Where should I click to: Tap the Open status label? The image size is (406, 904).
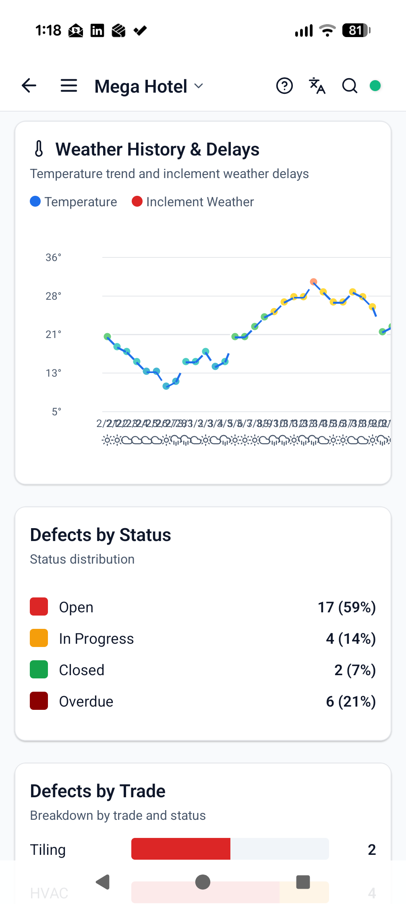76,607
